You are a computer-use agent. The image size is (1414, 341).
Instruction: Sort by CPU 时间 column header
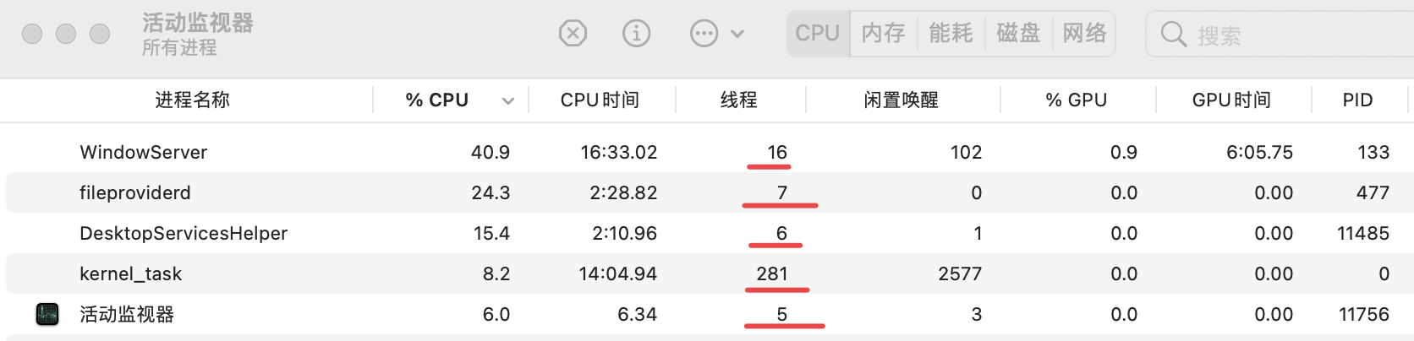[600, 100]
